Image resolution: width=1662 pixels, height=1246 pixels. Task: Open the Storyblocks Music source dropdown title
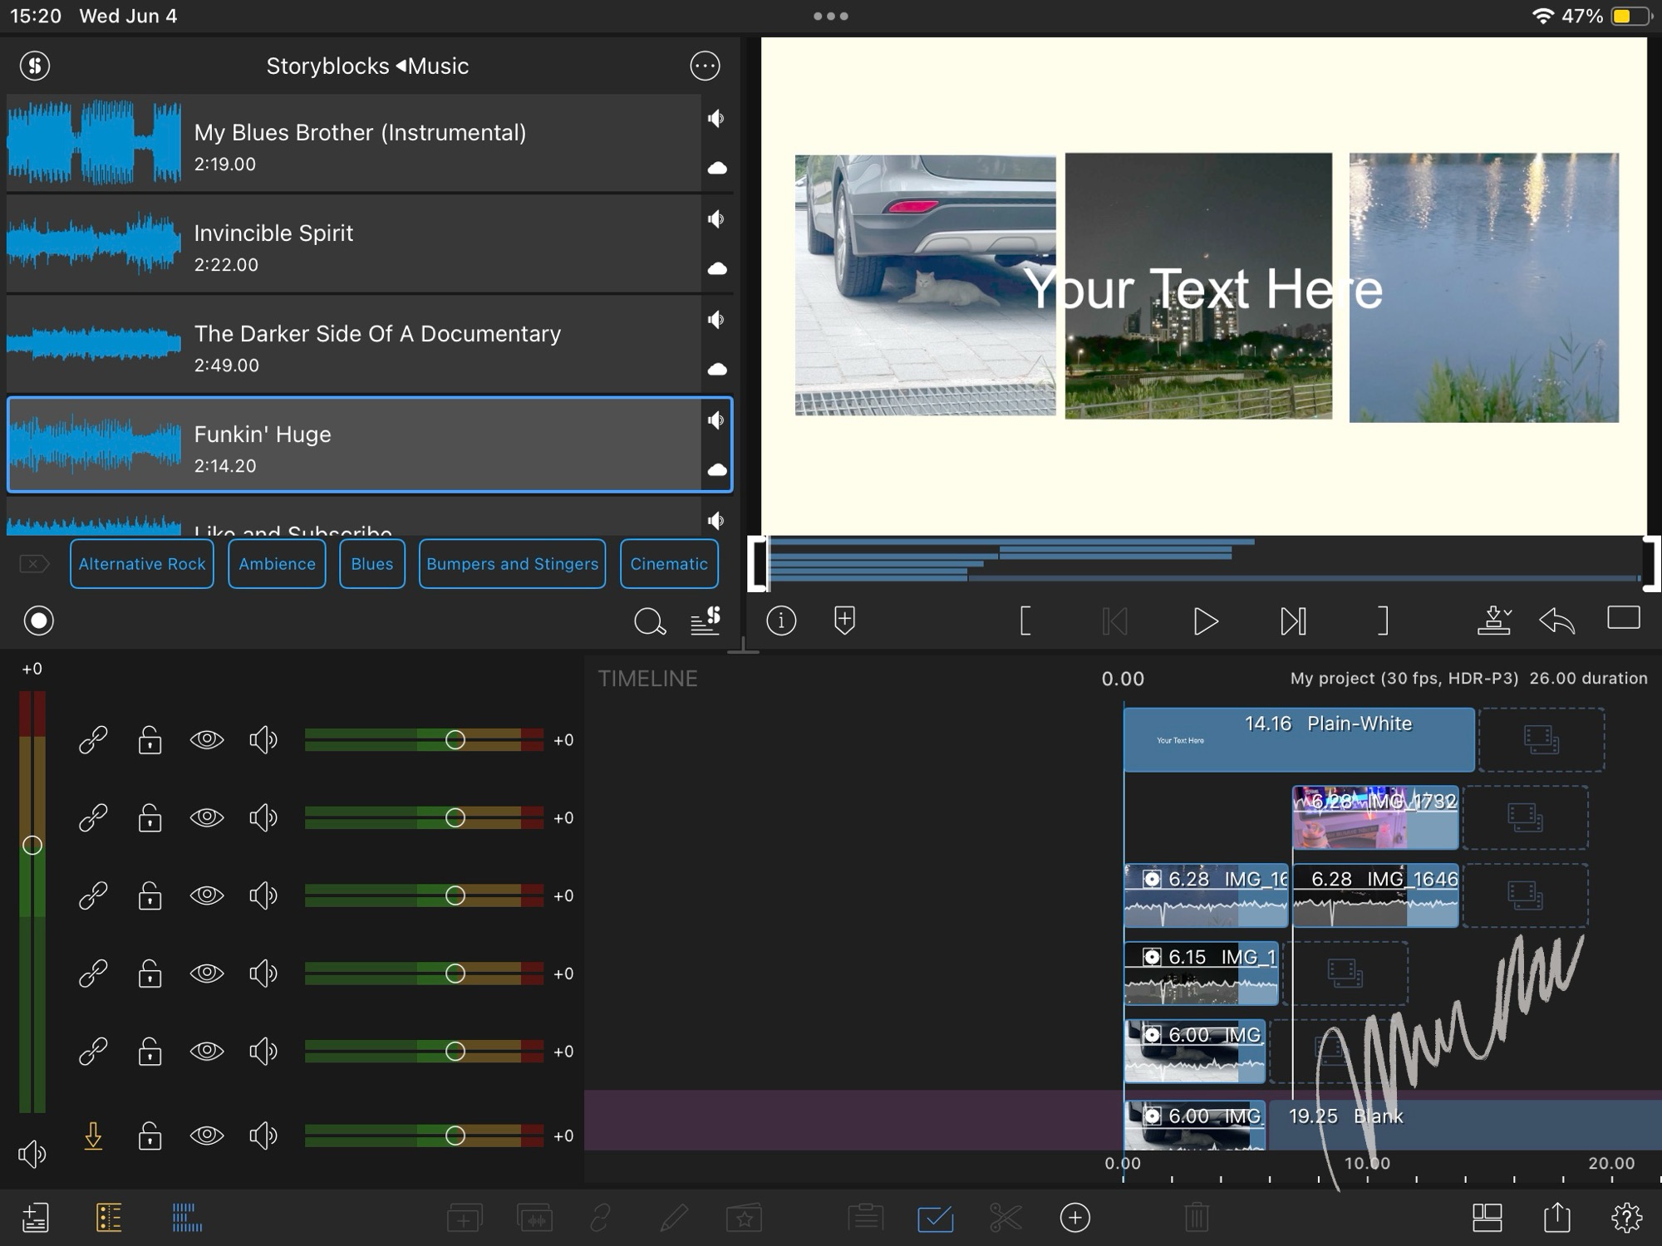click(x=367, y=66)
